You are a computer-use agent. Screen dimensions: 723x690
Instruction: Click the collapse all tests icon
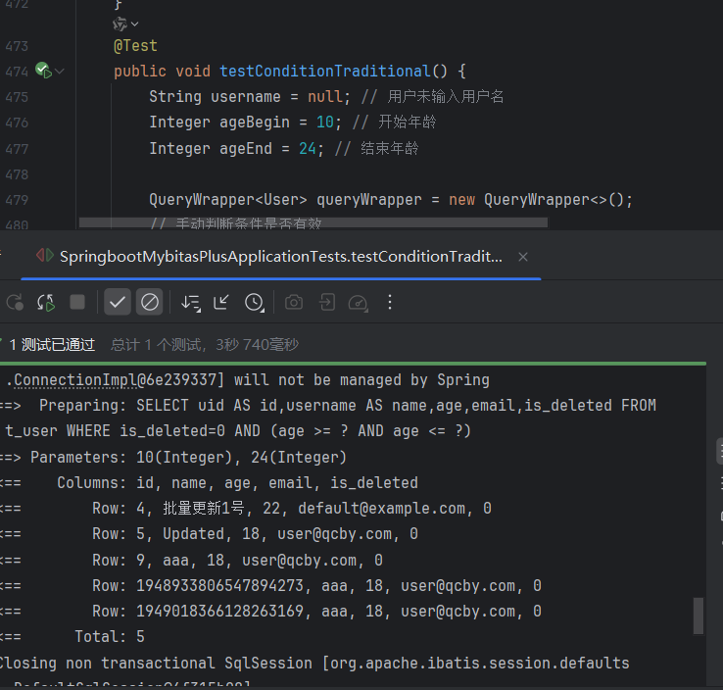(221, 303)
